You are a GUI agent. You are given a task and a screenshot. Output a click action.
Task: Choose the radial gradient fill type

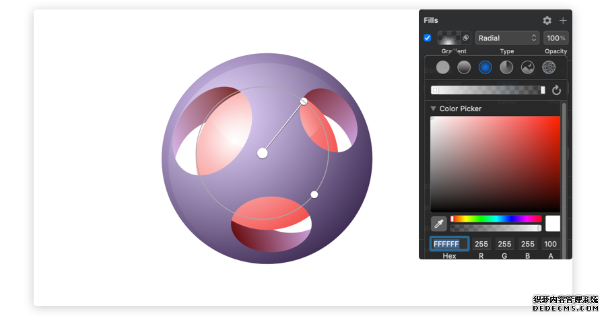coord(485,67)
